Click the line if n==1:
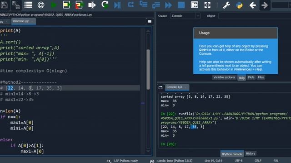Screen dimensions: 291x163 [10, 117]
